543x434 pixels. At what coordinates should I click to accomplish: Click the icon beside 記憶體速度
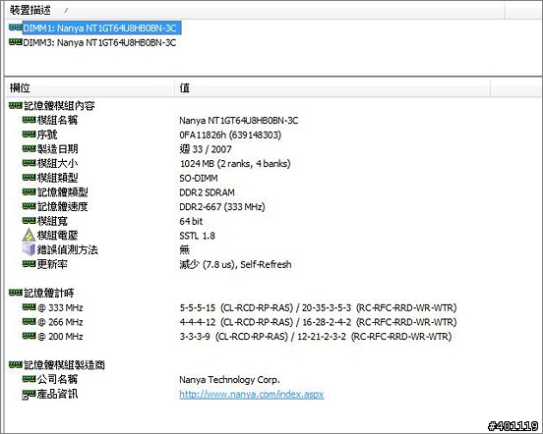[x=30, y=206]
